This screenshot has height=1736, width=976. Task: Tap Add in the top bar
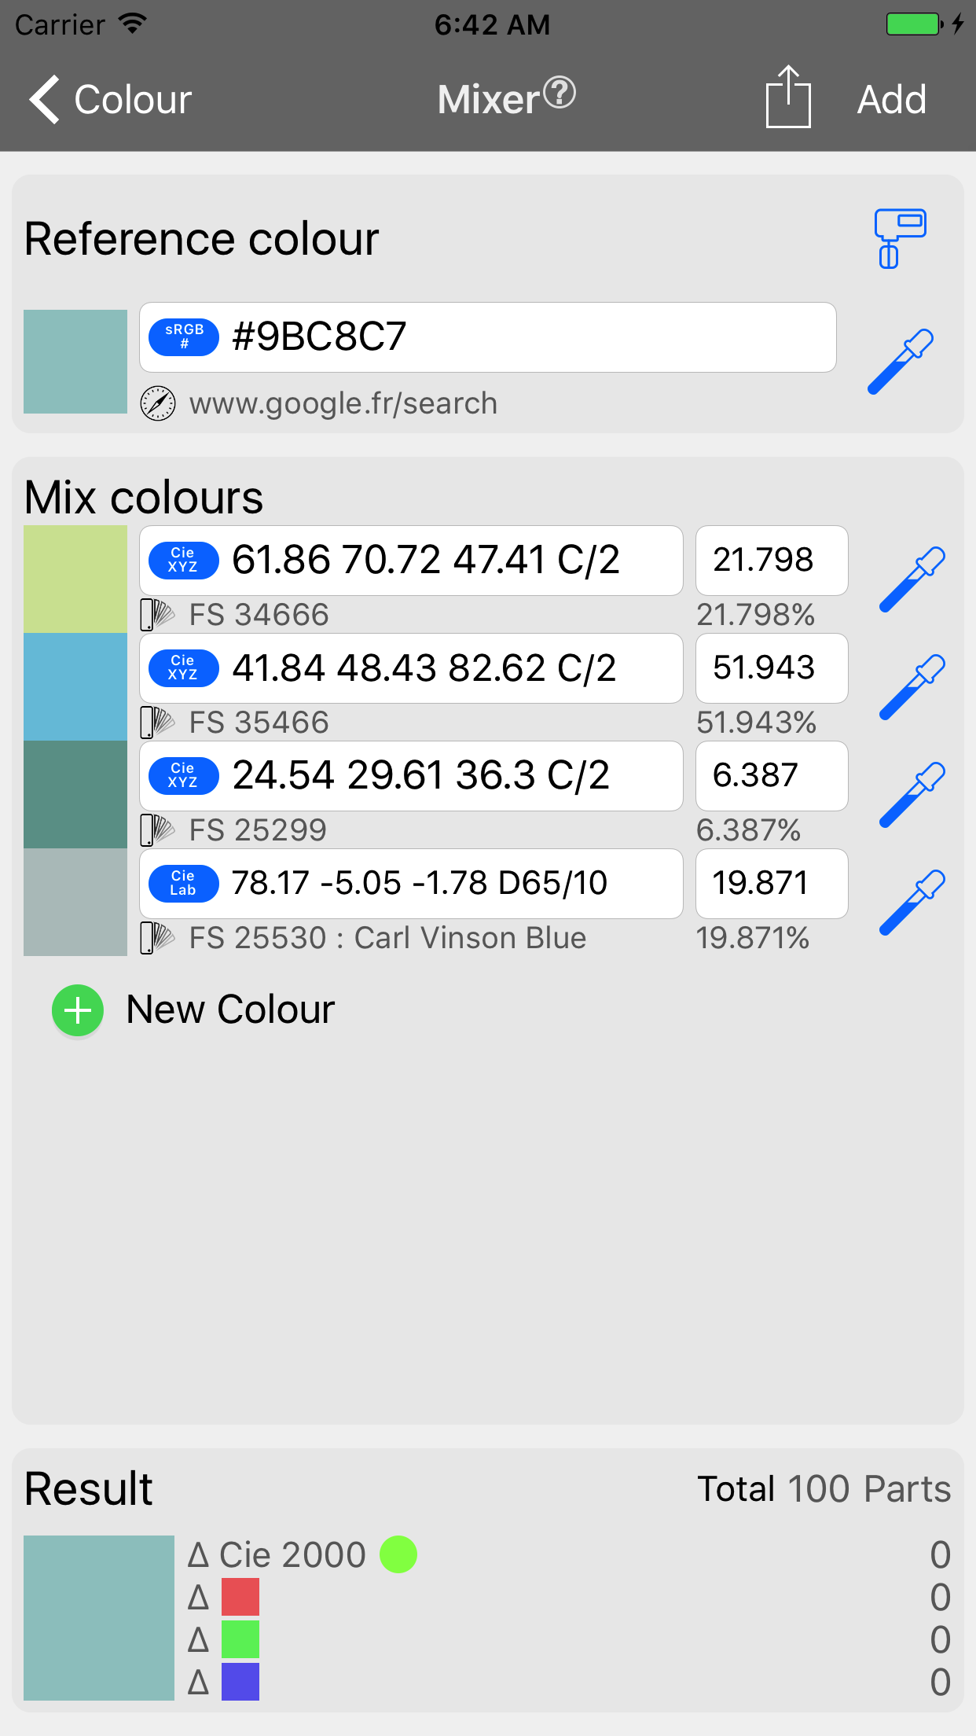click(891, 100)
